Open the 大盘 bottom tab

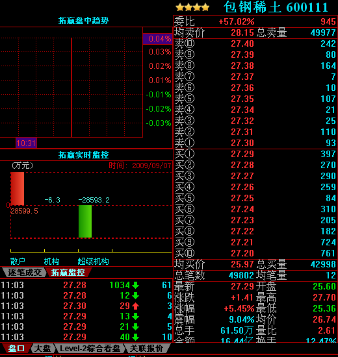pyautogui.click(x=43, y=349)
